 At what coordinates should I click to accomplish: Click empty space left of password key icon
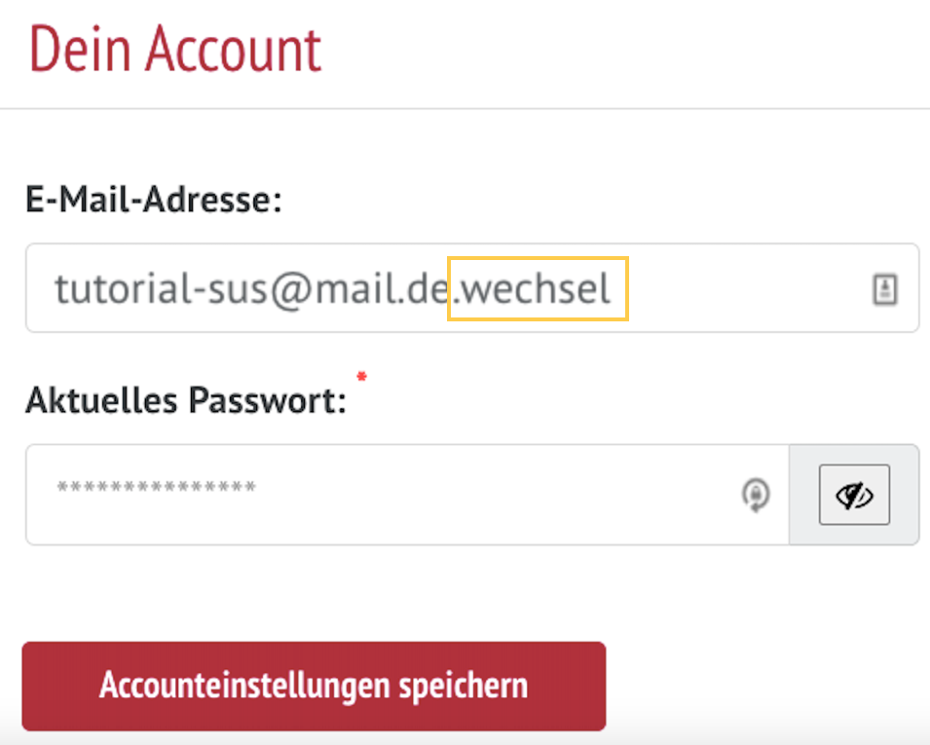(x=499, y=495)
